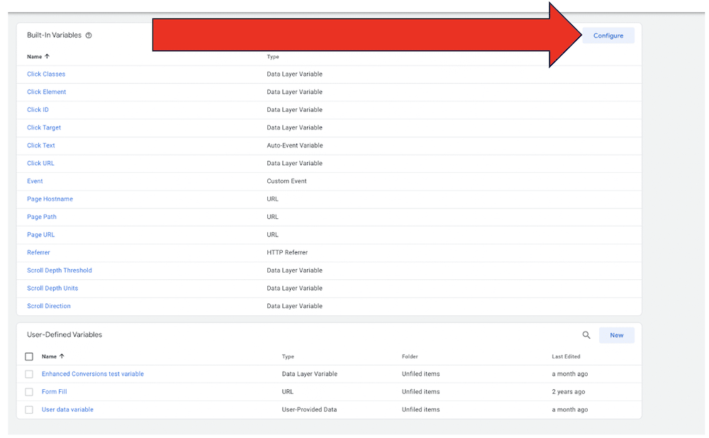View the Page Hostname variable

[x=50, y=198]
